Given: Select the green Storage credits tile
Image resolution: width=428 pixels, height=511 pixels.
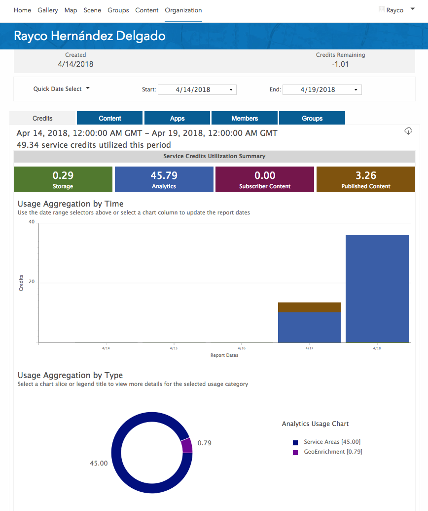Looking at the screenshot, I should [x=63, y=179].
